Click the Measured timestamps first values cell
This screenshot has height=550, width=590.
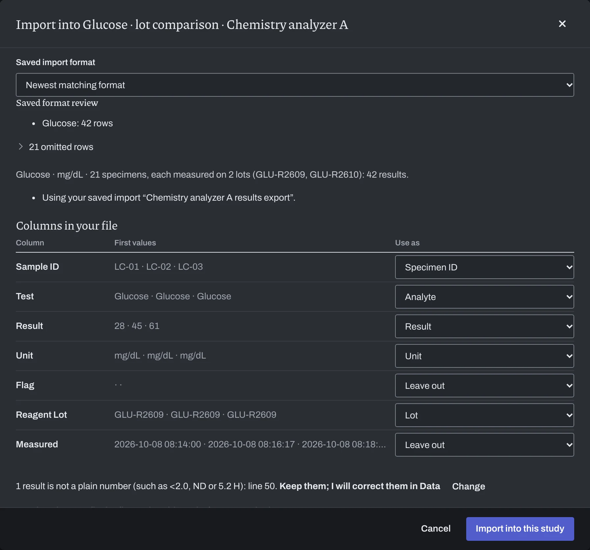pyautogui.click(x=250, y=444)
